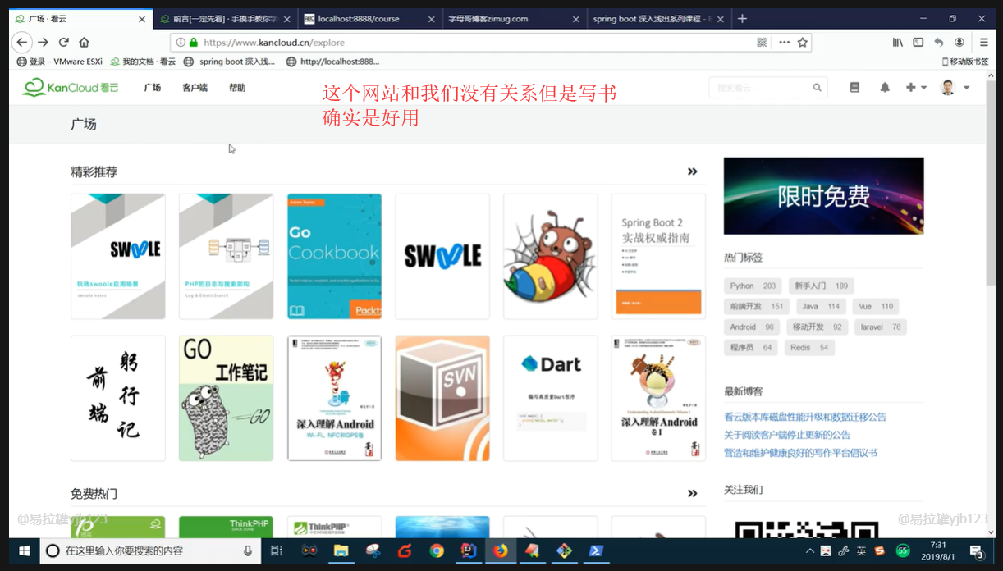Open the Firefox hamburger menu
Screen dimensions: 1003x571
point(984,43)
